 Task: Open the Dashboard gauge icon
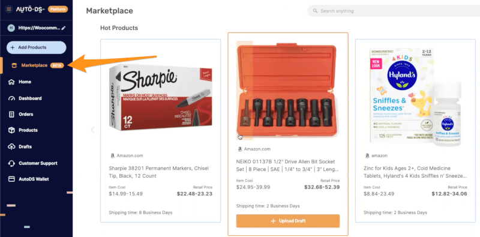click(x=11, y=98)
